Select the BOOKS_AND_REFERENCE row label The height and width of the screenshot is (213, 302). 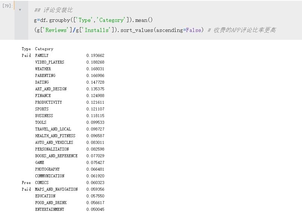coord(56,156)
